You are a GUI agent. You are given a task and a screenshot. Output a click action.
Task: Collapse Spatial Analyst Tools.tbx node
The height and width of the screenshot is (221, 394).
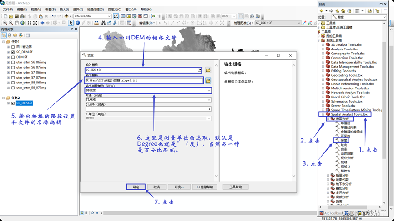click(x=323, y=114)
